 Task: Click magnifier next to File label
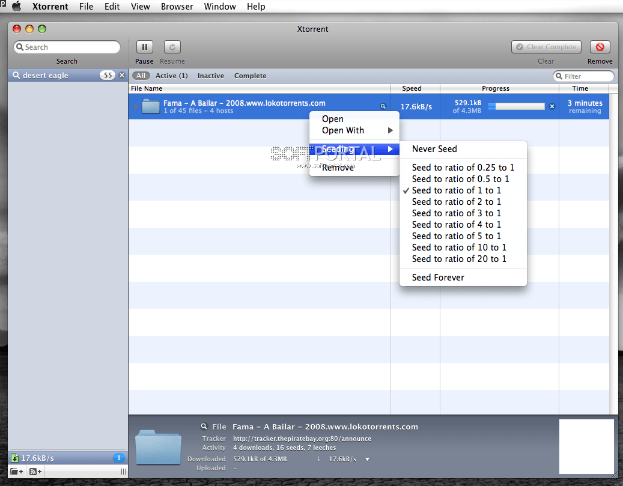[x=204, y=427]
